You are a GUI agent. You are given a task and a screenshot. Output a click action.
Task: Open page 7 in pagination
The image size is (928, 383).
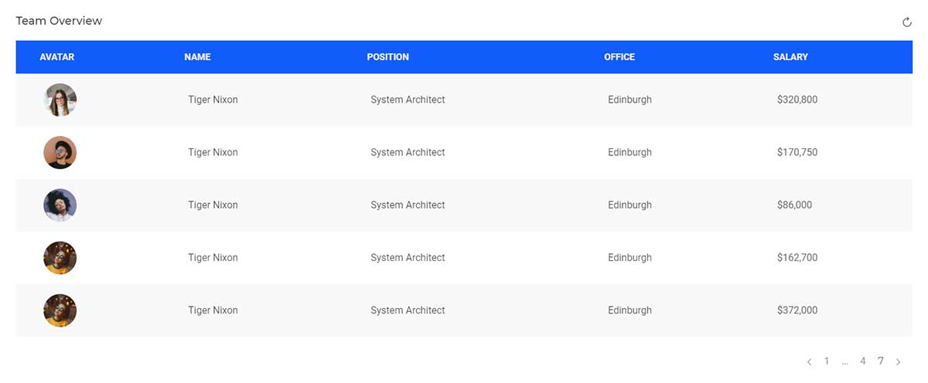tap(881, 361)
